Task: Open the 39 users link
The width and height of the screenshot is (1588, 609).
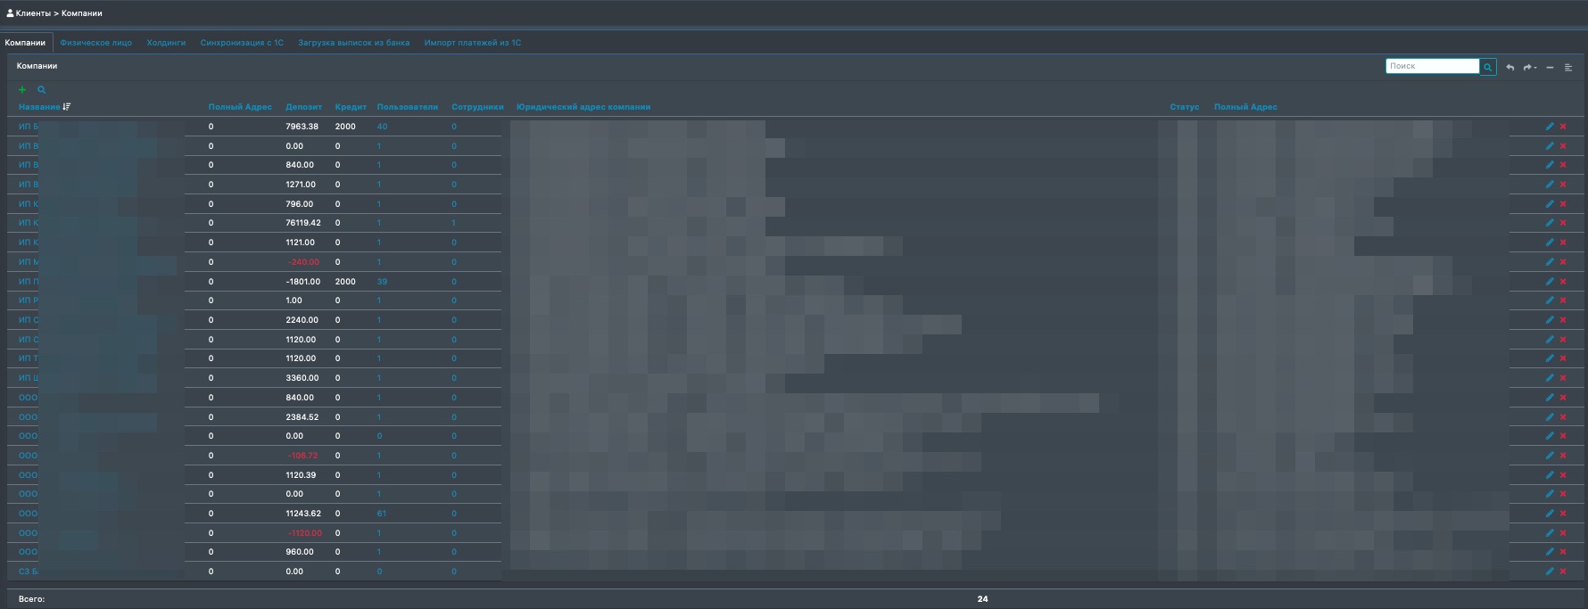Action: coord(382,282)
